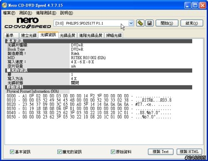The width and height of the screenshot is (208, 161).
Task: Click the Book Type label
Action: tap(16, 49)
